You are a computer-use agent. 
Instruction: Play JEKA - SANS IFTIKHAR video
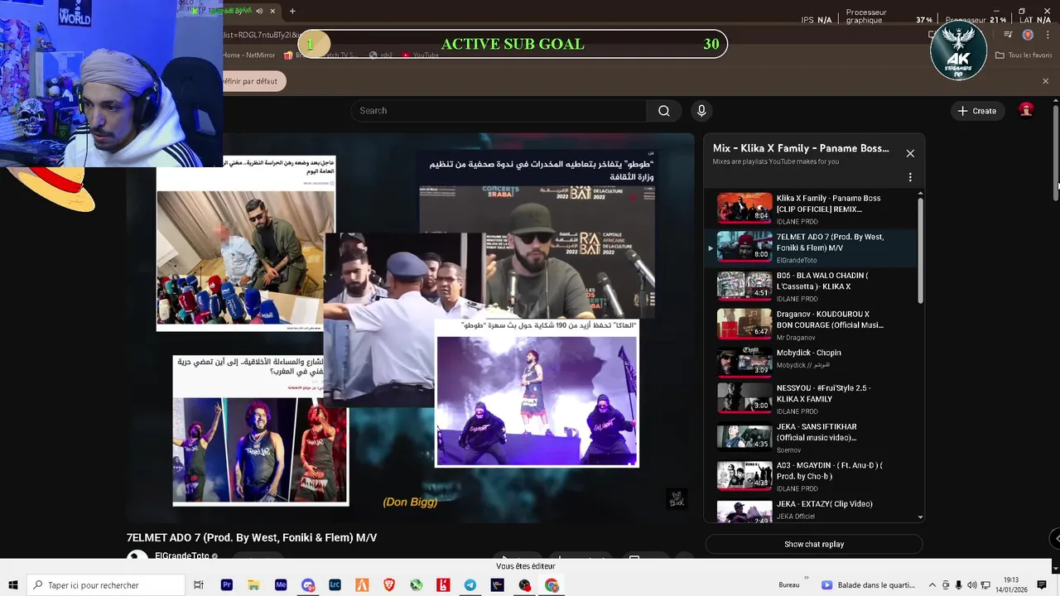(x=812, y=438)
